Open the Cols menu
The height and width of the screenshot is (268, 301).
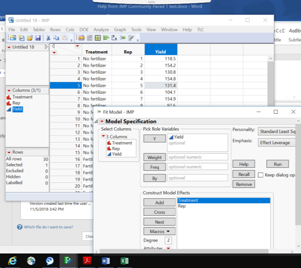(x=70, y=30)
